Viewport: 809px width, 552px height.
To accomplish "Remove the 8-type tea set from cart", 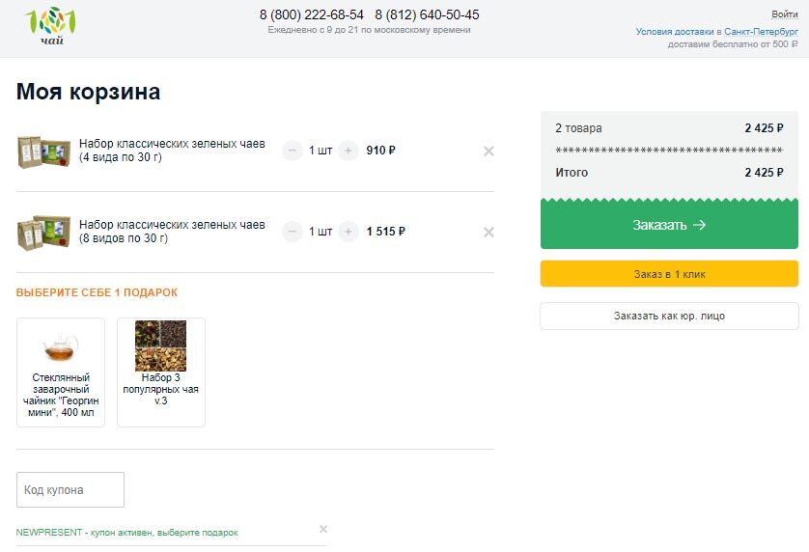I will 488,232.
